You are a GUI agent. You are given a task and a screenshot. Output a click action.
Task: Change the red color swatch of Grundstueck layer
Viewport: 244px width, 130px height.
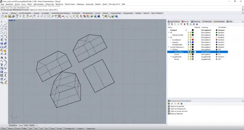pos(193,40)
